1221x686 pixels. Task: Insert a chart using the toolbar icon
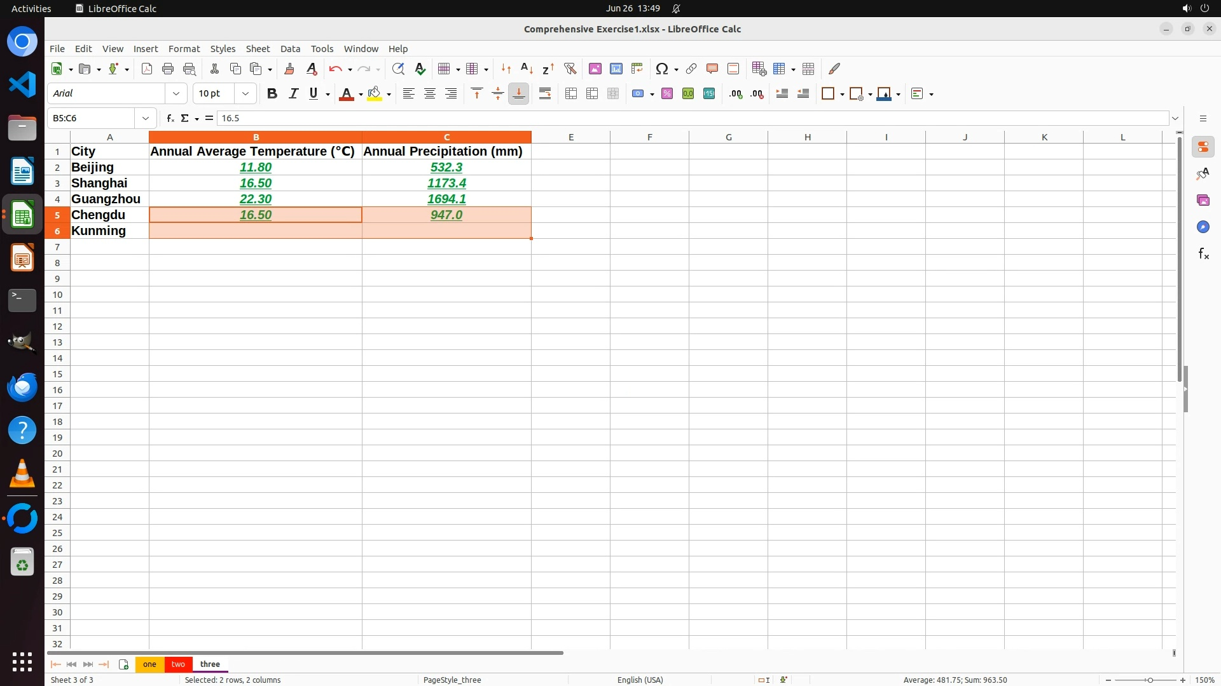[616, 69]
